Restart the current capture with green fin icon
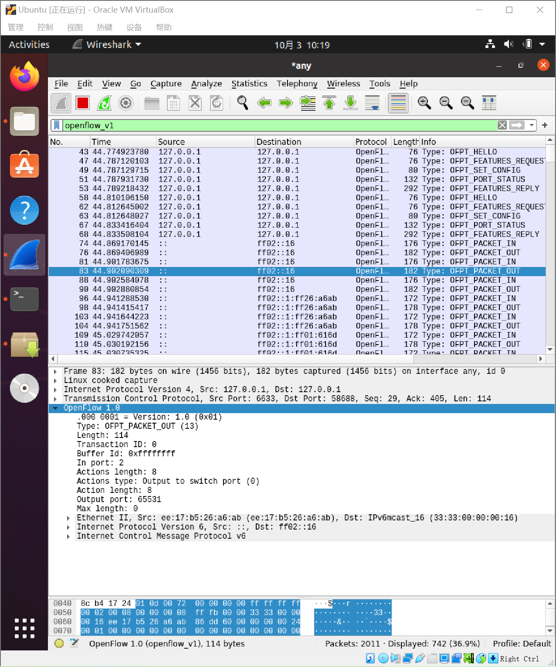The image size is (556, 667). [x=104, y=103]
